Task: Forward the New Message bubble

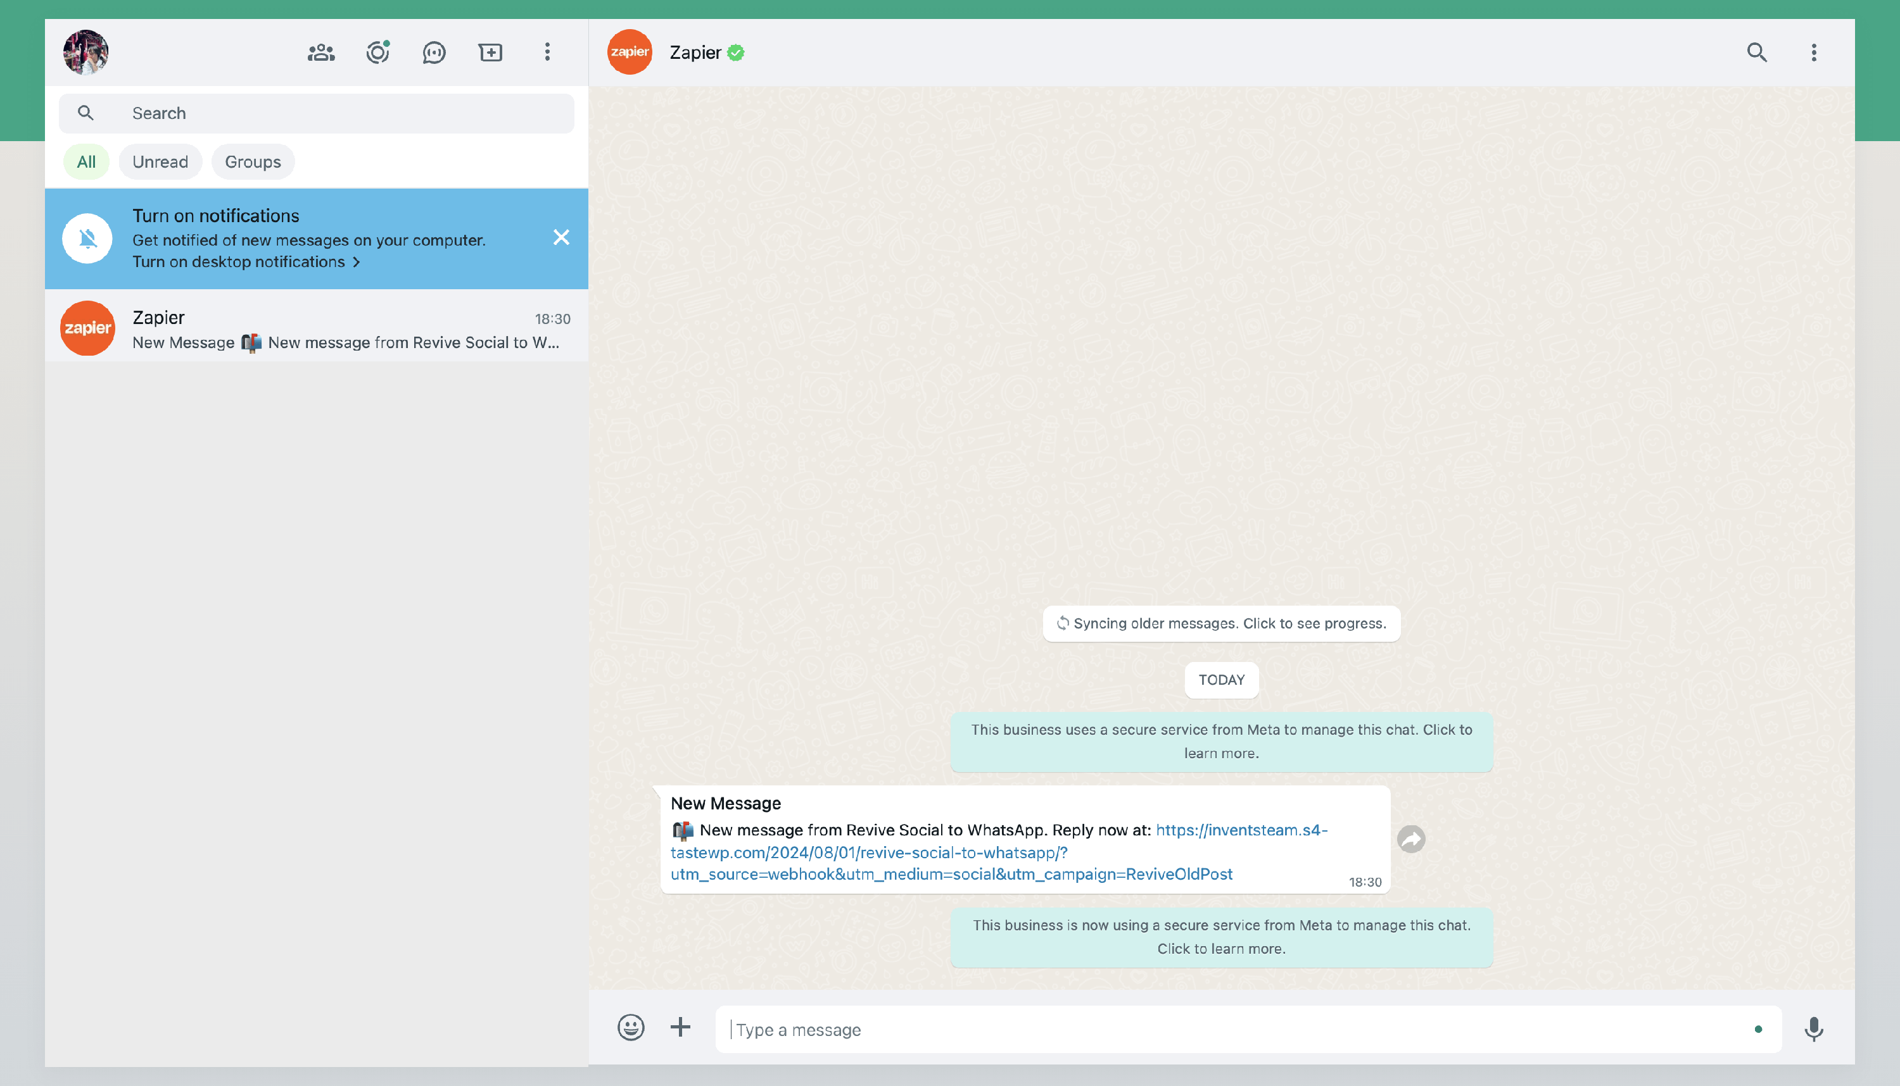Action: [1410, 839]
